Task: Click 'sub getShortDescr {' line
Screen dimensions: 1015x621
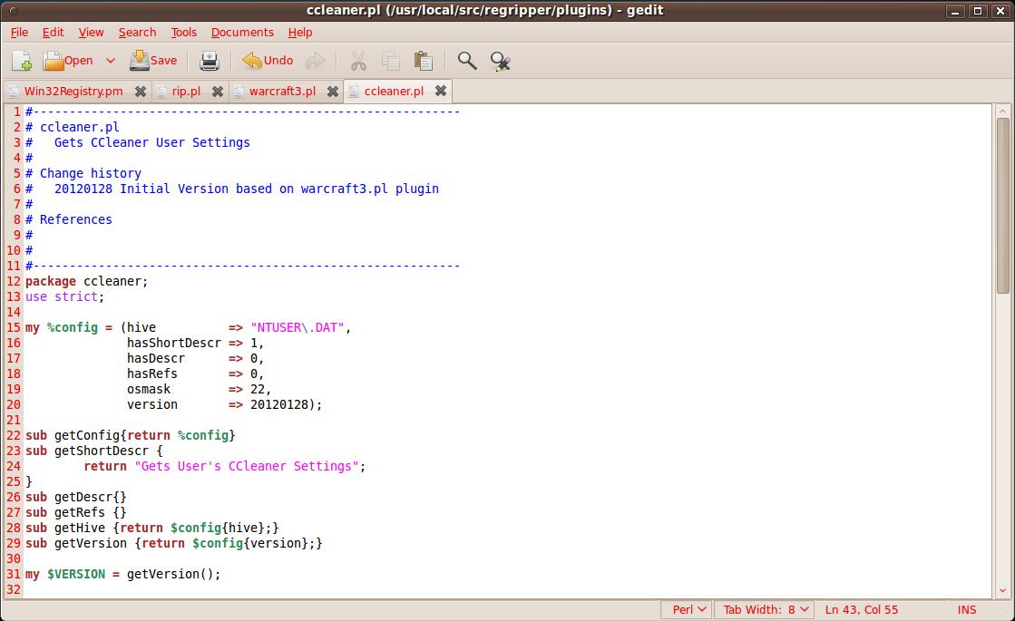Action: tap(93, 451)
